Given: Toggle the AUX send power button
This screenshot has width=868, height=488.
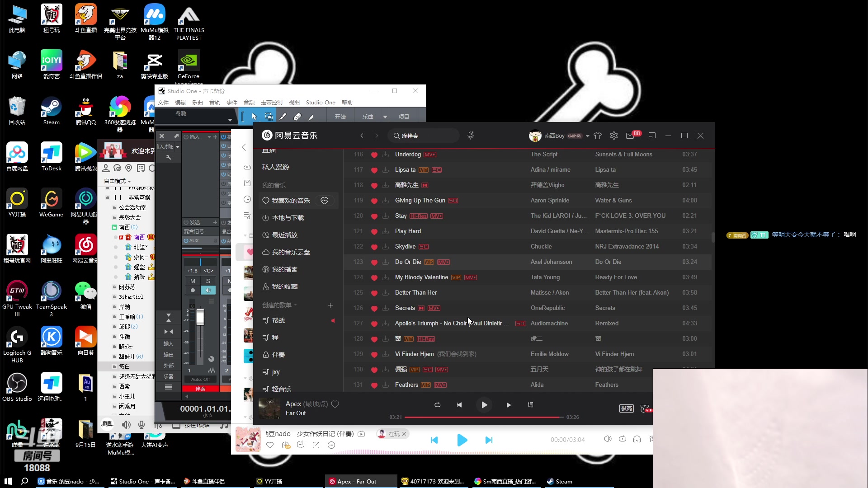Looking at the screenshot, I should [x=186, y=241].
